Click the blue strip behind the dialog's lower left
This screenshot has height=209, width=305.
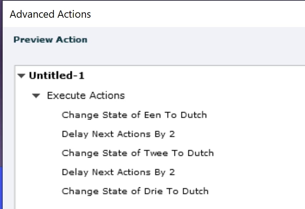click(x=1, y=187)
